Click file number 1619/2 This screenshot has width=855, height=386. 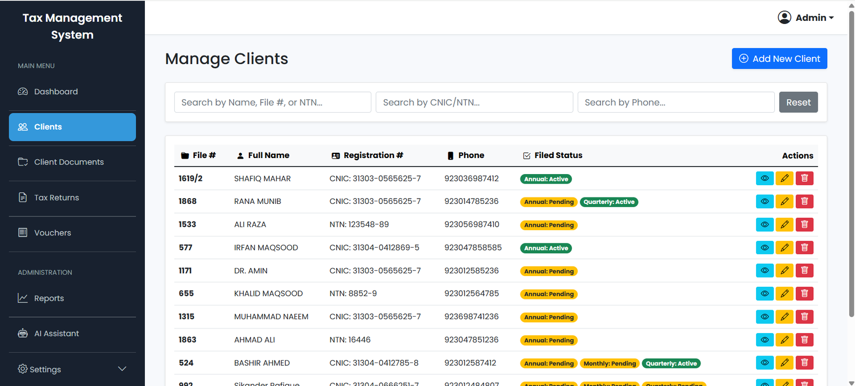click(x=190, y=178)
